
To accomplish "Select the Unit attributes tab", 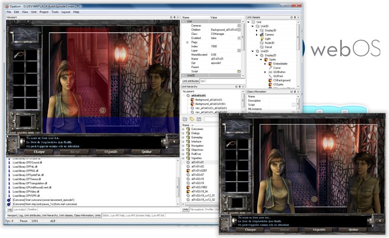I will [x=190, y=81].
